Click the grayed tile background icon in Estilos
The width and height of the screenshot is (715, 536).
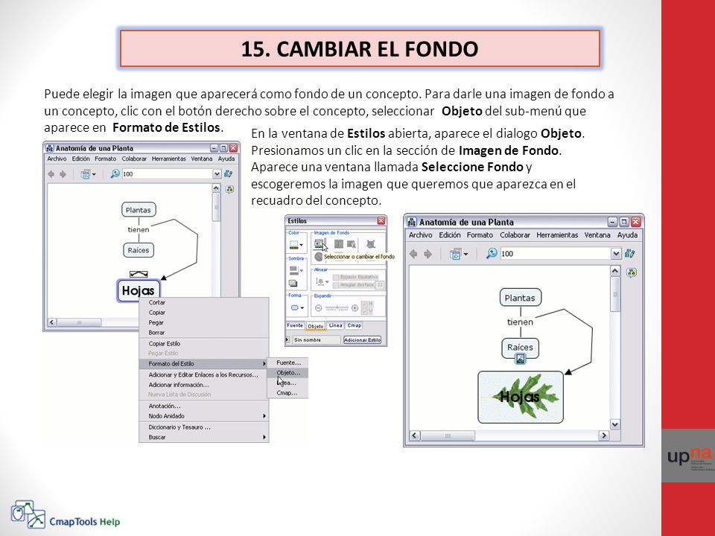(x=339, y=244)
